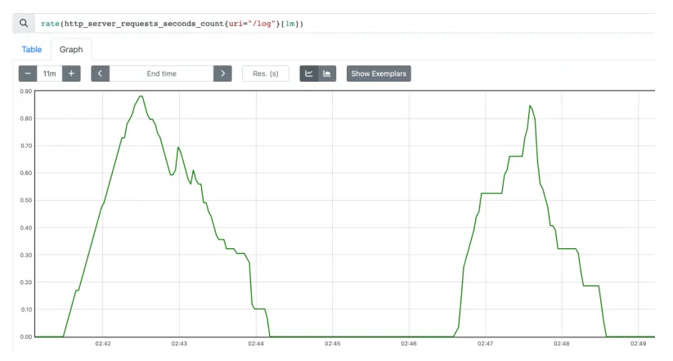Click the 0.30 y-axis label
The image size is (673, 361).
click(26, 255)
